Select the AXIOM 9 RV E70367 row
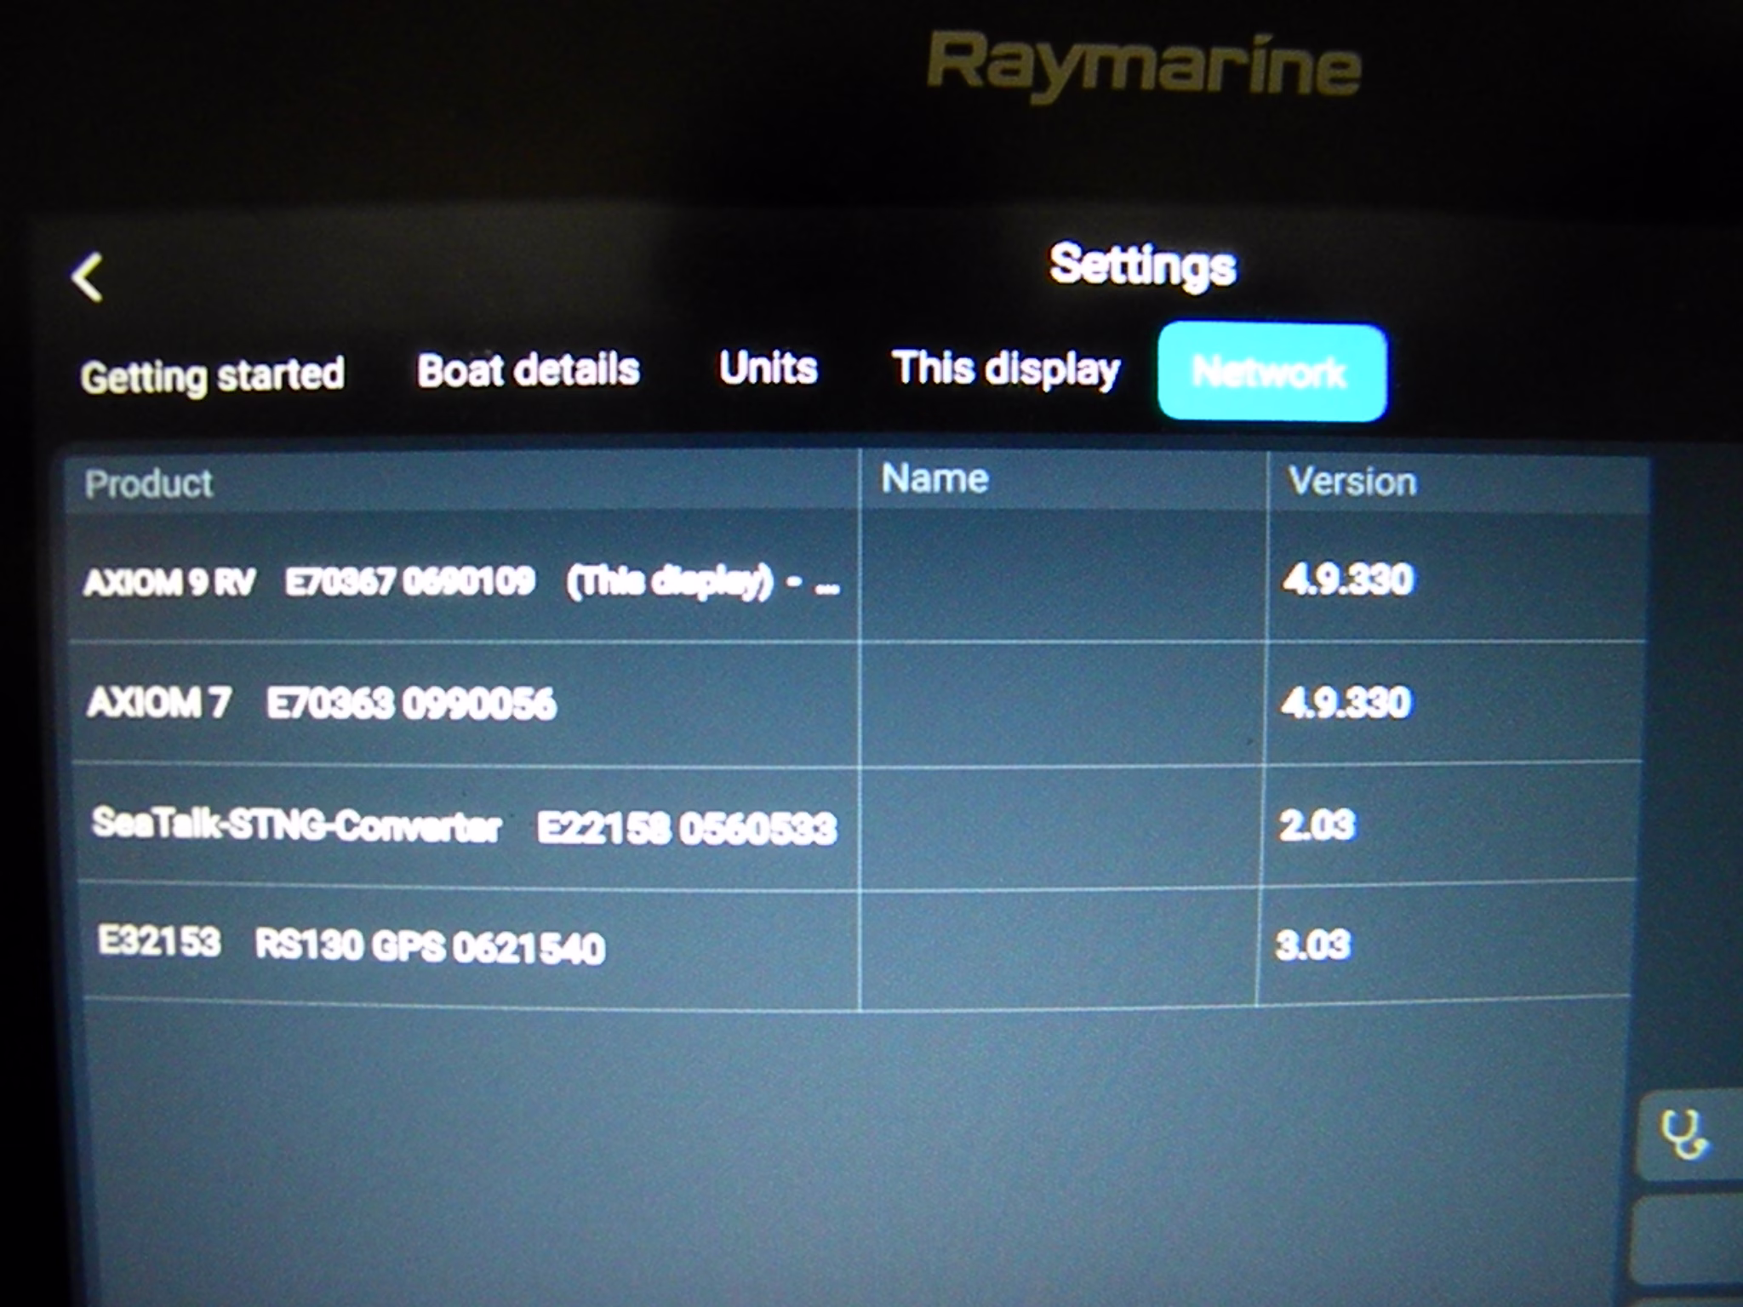The height and width of the screenshot is (1307, 1743). coord(856,579)
